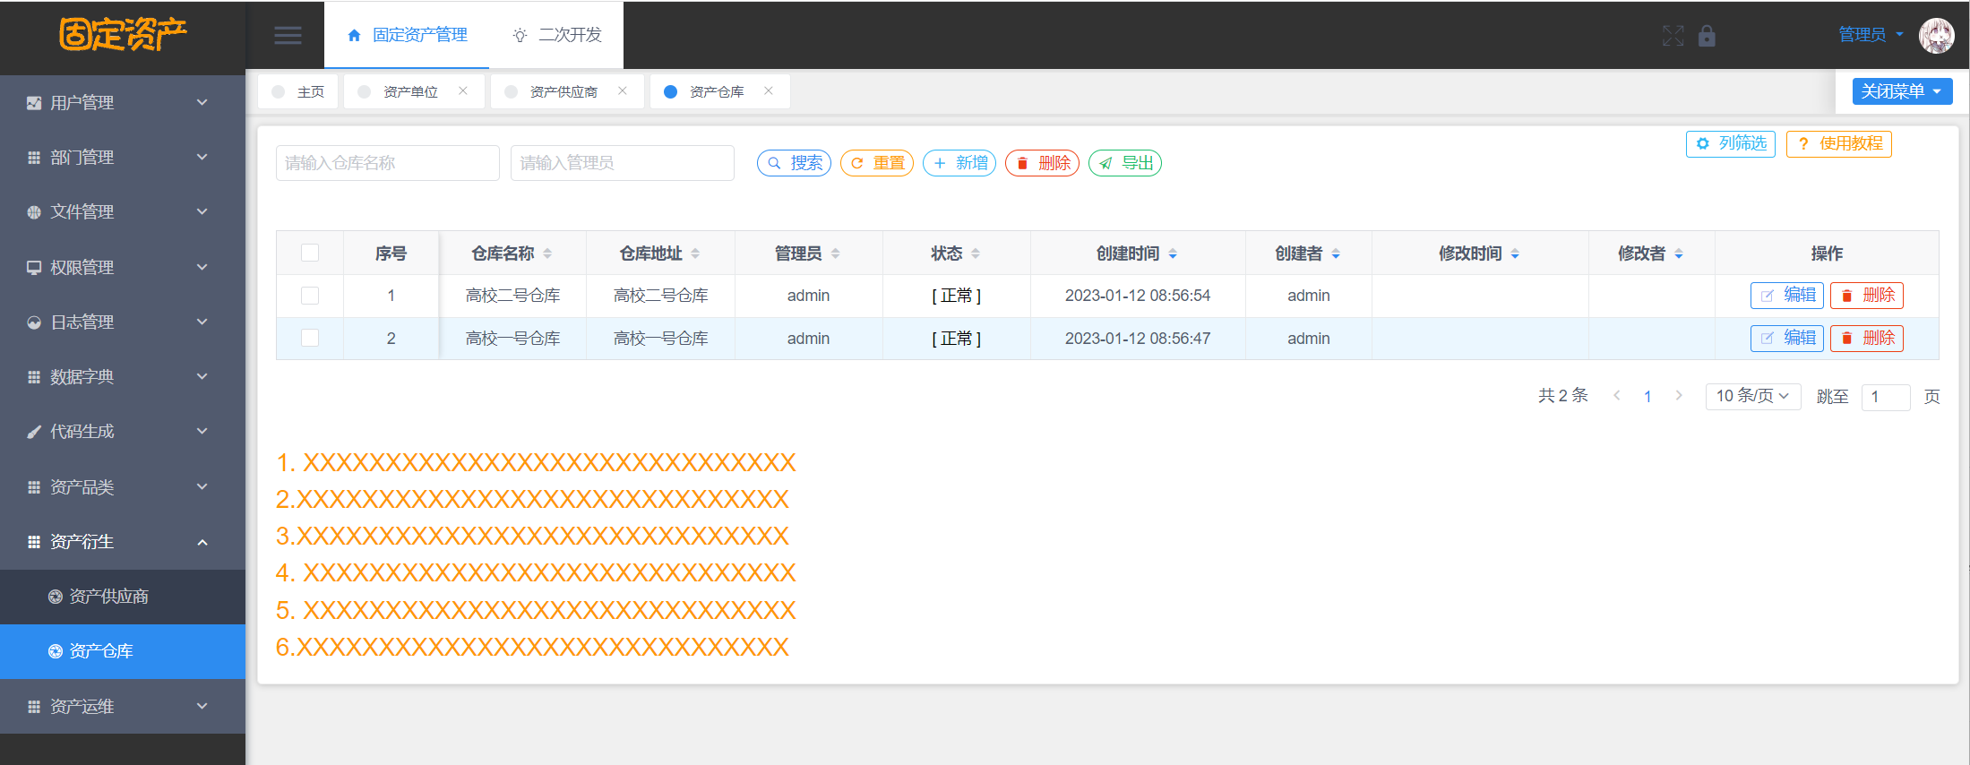Image resolution: width=1970 pixels, height=765 pixels.
Task: Sort by 创建时间 column arrows
Action: click(x=1173, y=254)
